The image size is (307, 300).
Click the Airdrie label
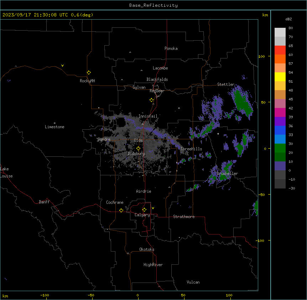[144, 191]
